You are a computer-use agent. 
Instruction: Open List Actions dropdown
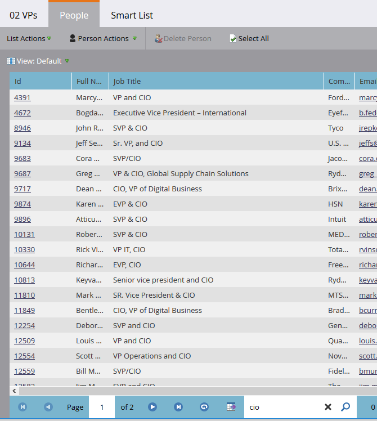click(x=29, y=38)
